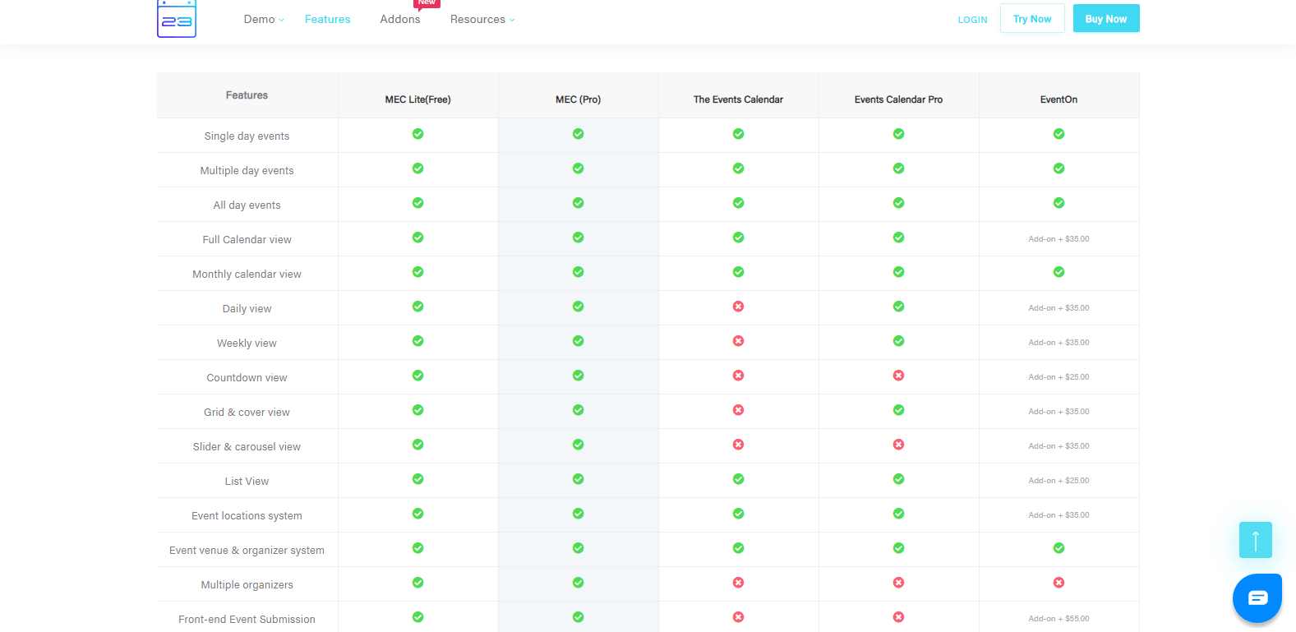Expand the Demo menu dropdown
This screenshot has width=1296, height=632.
click(x=264, y=19)
